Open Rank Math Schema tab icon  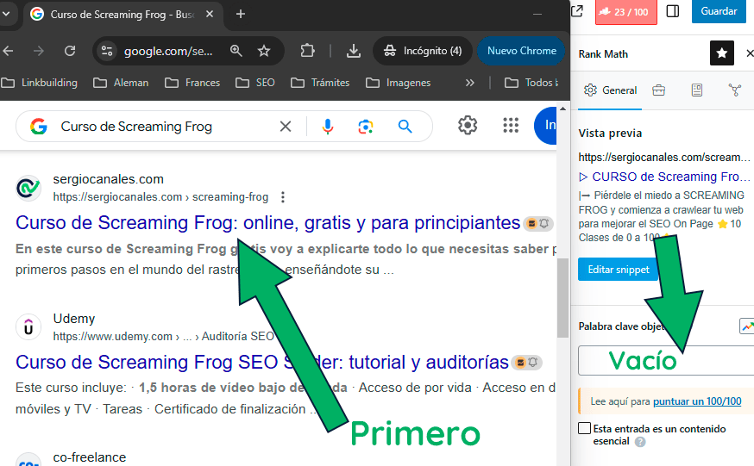[697, 90]
